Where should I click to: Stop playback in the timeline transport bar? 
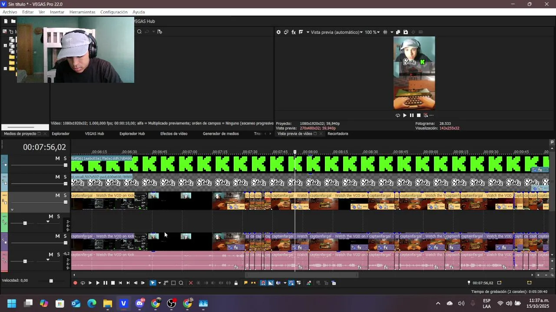(x=113, y=283)
